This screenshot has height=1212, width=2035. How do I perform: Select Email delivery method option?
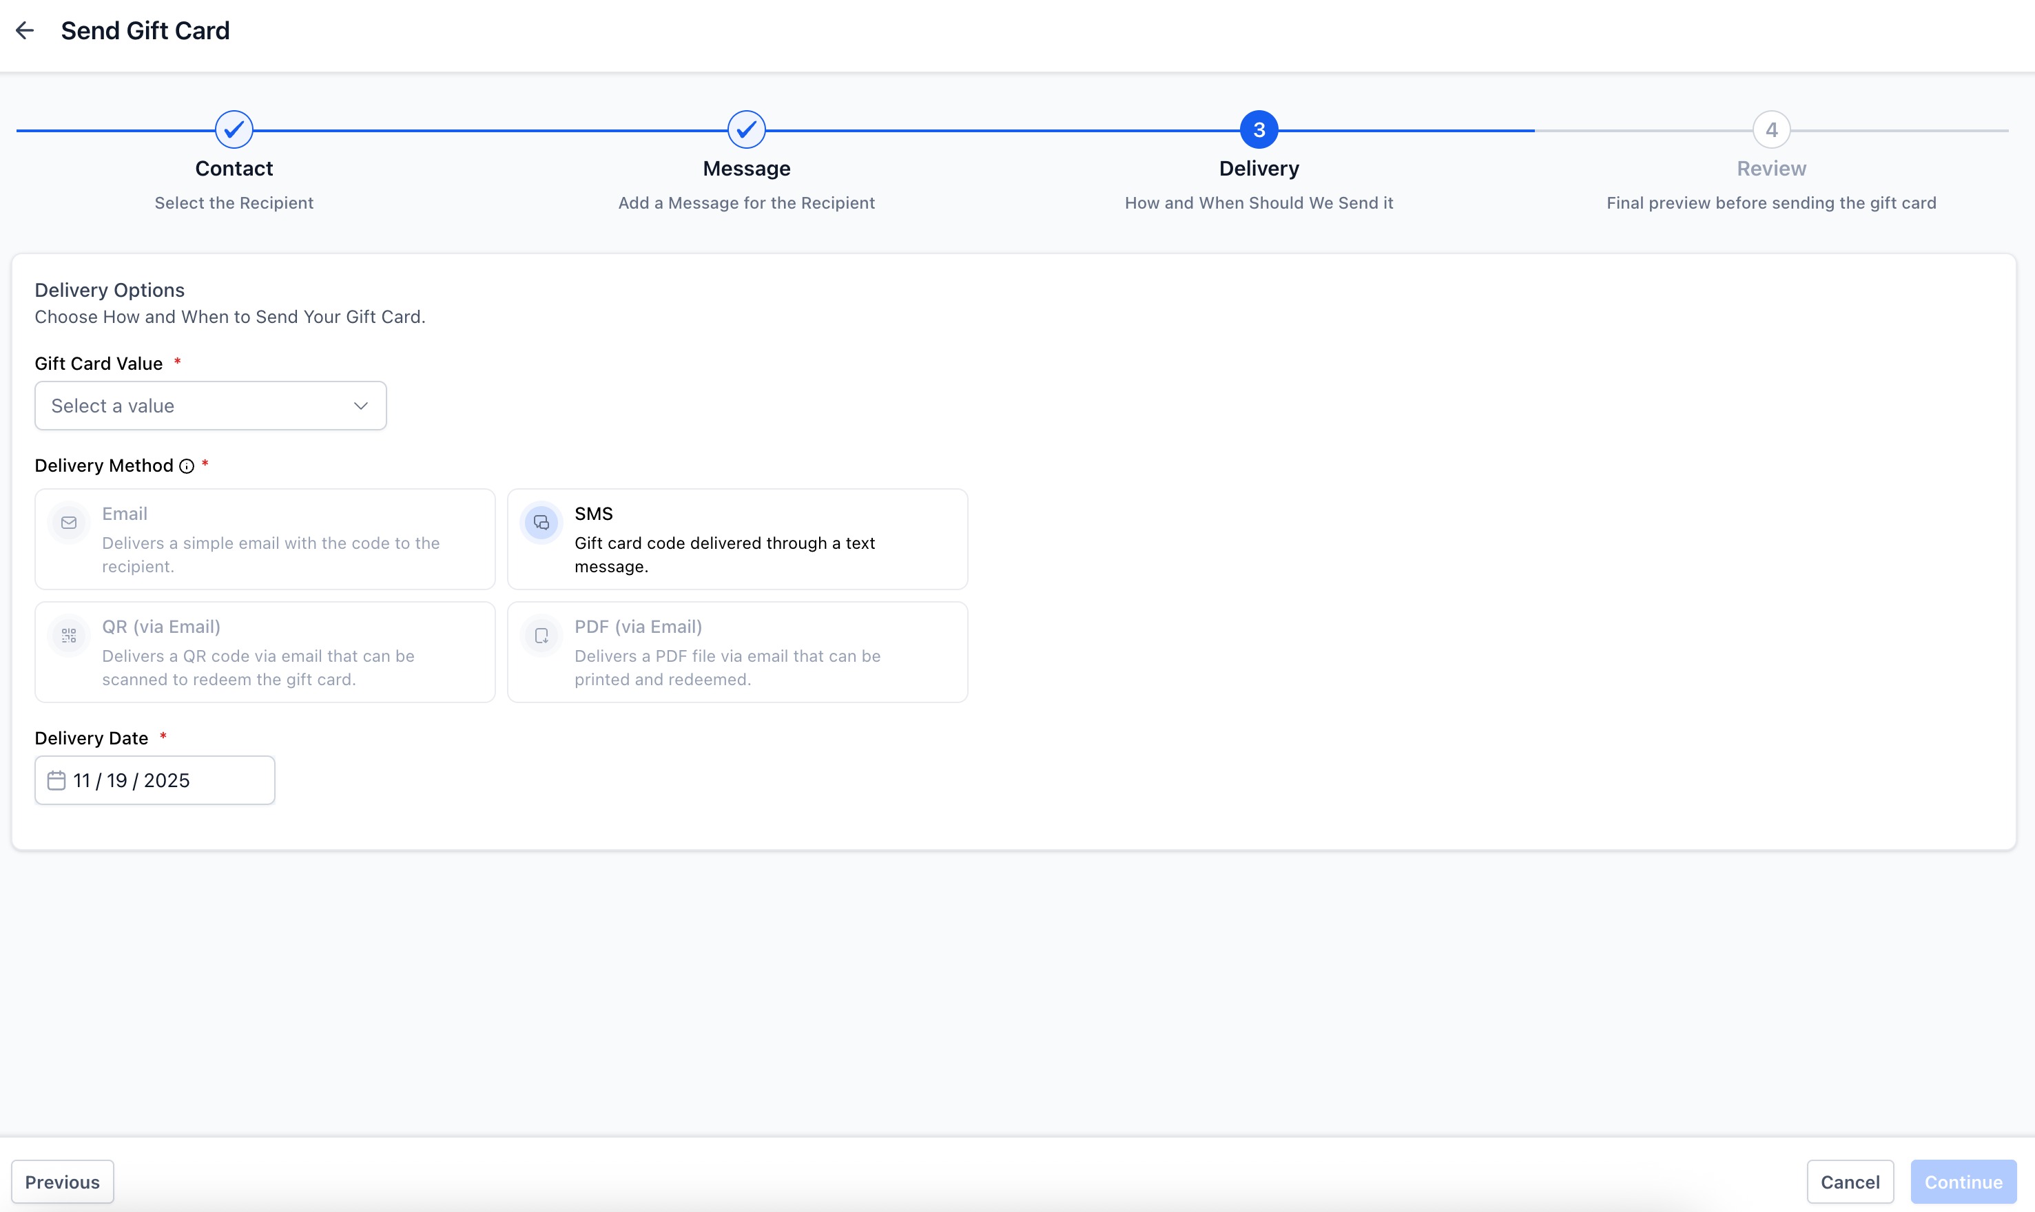point(265,539)
